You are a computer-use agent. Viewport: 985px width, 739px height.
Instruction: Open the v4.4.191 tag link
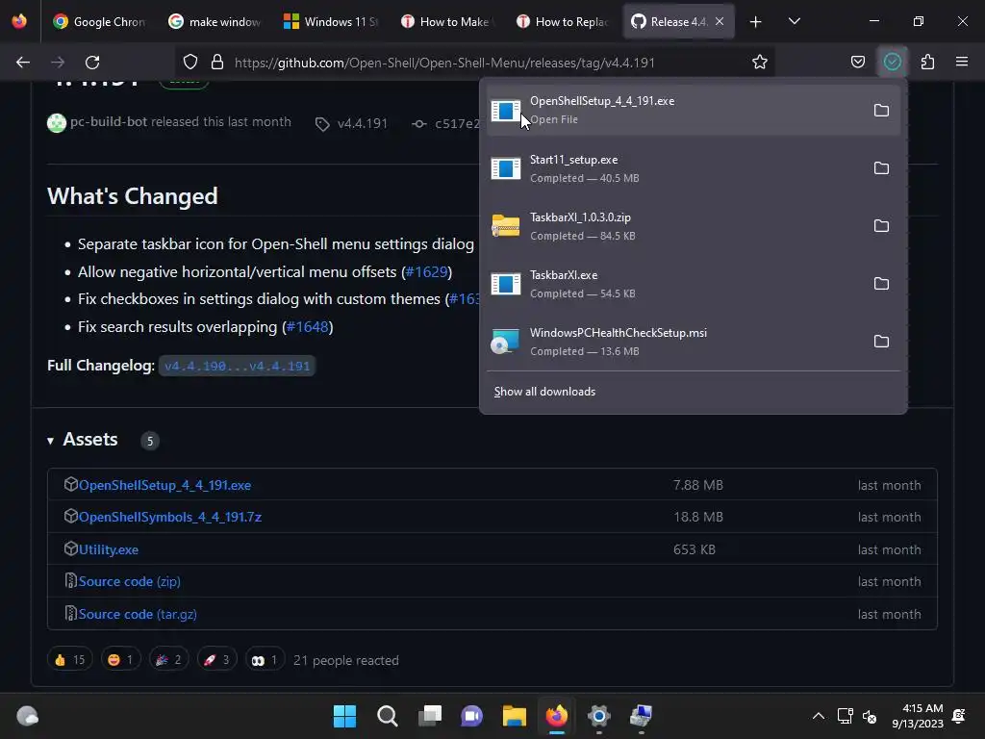[363, 124]
